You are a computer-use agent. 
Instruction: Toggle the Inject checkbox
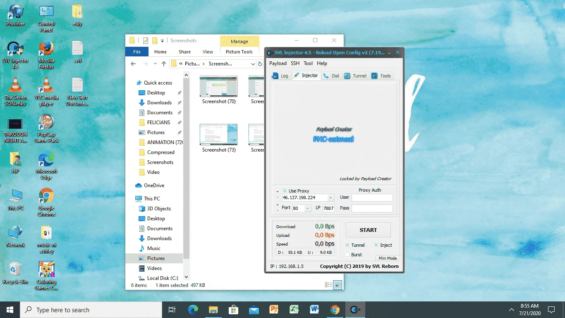tap(376, 245)
